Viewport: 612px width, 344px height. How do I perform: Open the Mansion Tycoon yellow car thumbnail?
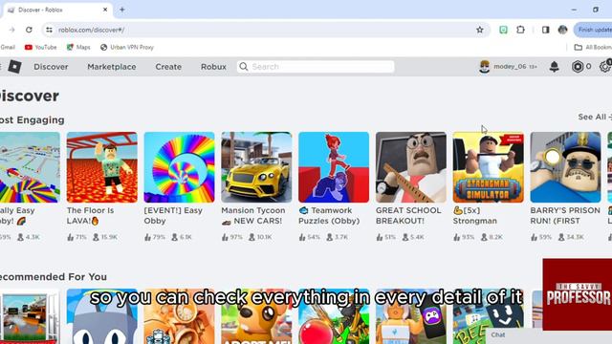pyautogui.click(x=256, y=167)
